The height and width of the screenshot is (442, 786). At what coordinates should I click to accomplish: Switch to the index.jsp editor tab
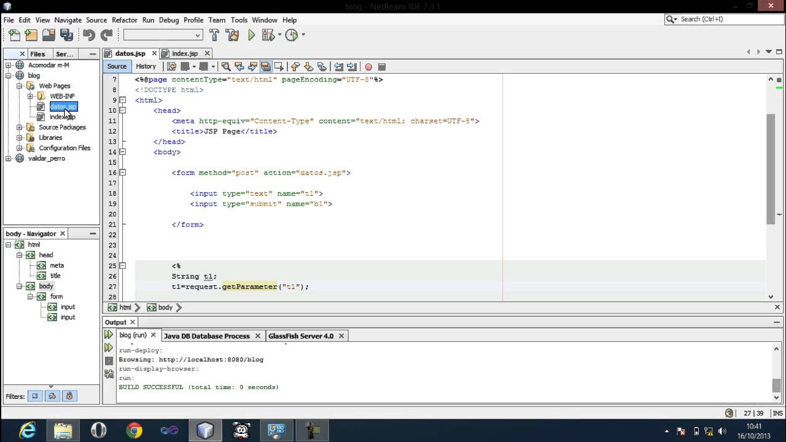coord(185,53)
